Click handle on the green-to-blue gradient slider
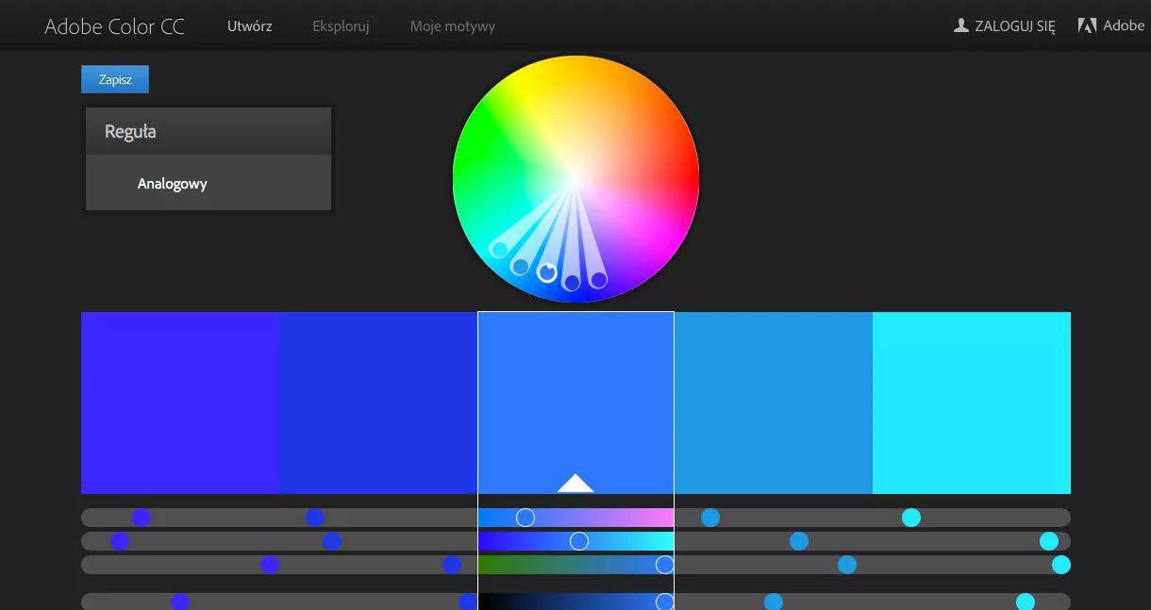 coord(664,565)
